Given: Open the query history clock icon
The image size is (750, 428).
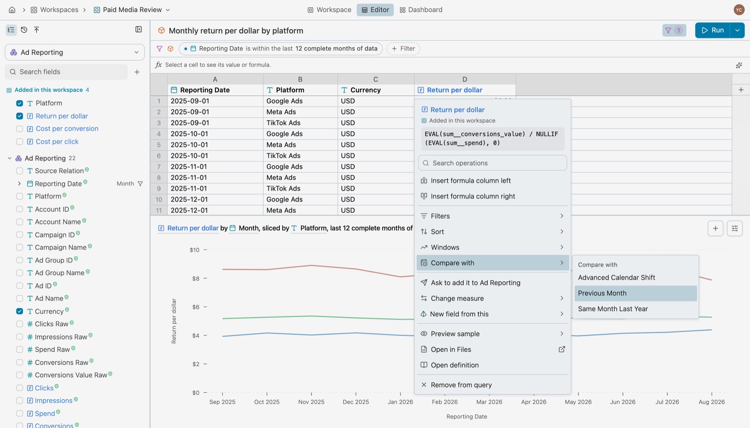Looking at the screenshot, I should point(24,30).
